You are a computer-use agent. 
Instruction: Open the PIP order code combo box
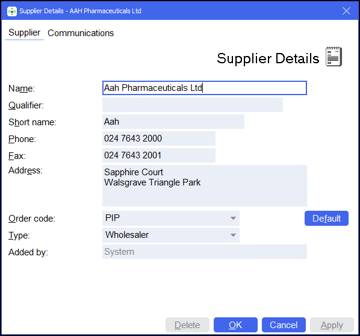coord(171,218)
